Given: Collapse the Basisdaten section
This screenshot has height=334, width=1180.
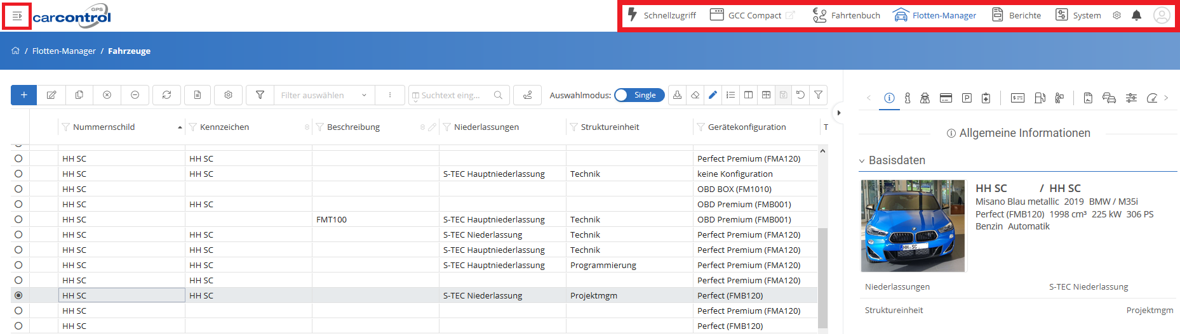Looking at the screenshot, I should tap(862, 161).
